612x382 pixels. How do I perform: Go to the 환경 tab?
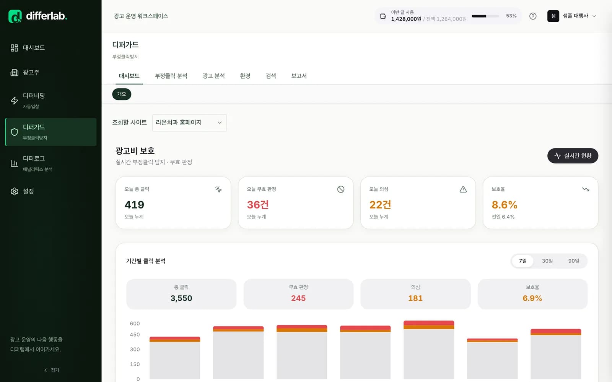(x=245, y=76)
